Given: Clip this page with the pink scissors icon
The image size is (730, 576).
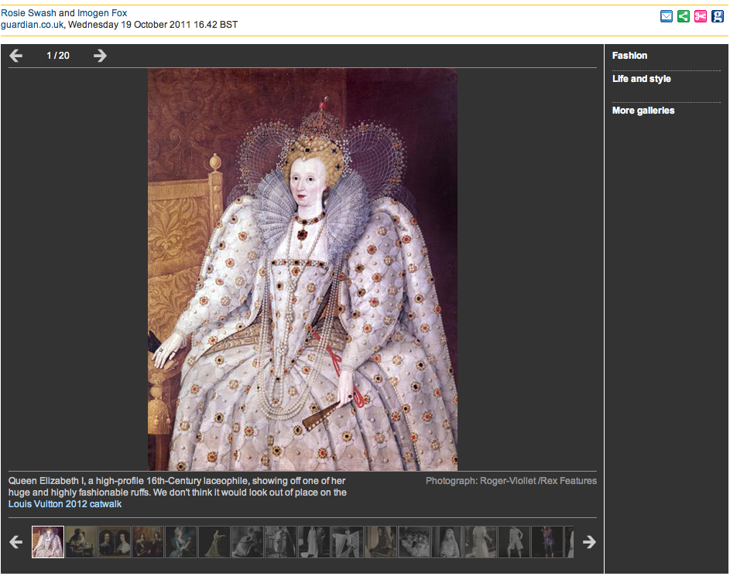Looking at the screenshot, I should (x=701, y=17).
